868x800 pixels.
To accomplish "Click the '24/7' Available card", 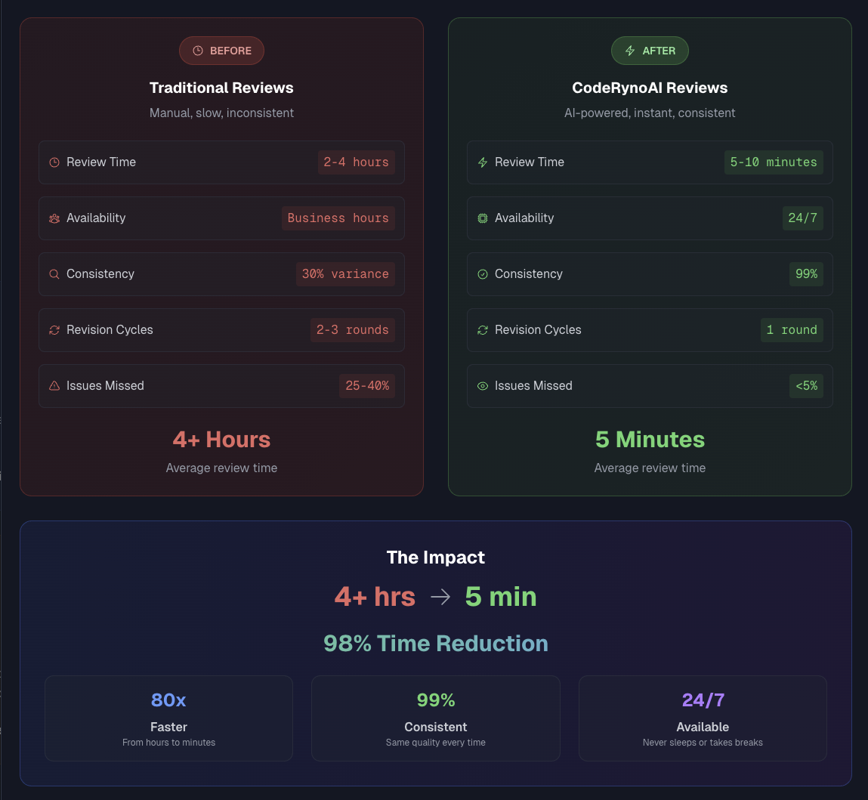I will click(703, 718).
